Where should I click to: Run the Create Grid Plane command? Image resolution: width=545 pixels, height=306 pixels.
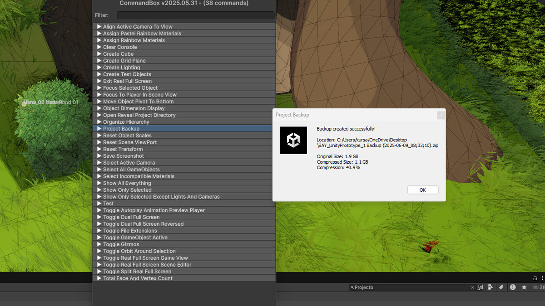184,61
